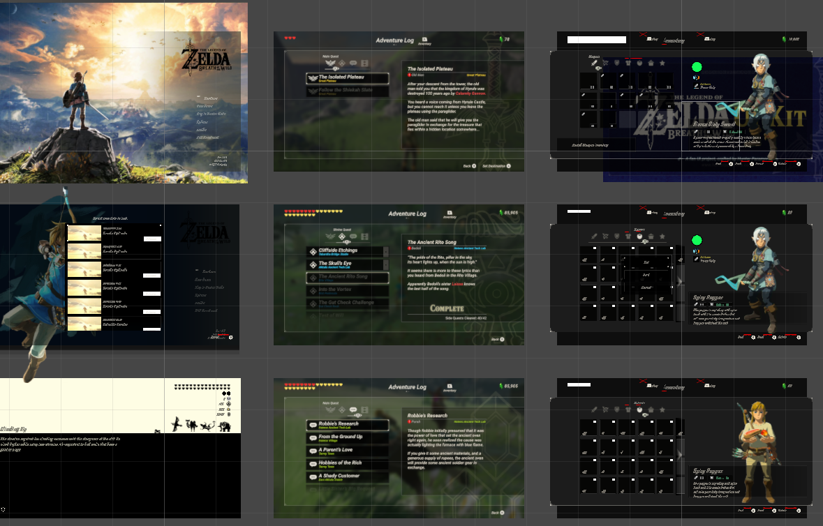Image resolution: width=823 pixels, height=526 pixels.
Task: Click category slider handle under top Adventure Log icons
Action: point(336,68)
